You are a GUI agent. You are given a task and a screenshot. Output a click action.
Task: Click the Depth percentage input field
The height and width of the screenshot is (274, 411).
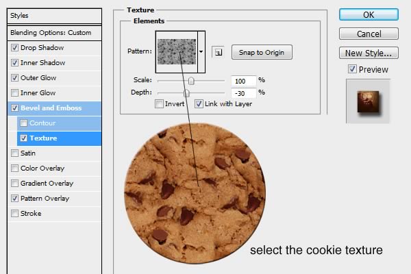(x=243, y=93)
